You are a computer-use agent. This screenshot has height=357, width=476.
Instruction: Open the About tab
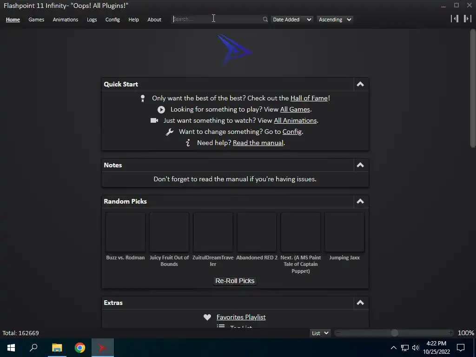[x=154, y=20]
